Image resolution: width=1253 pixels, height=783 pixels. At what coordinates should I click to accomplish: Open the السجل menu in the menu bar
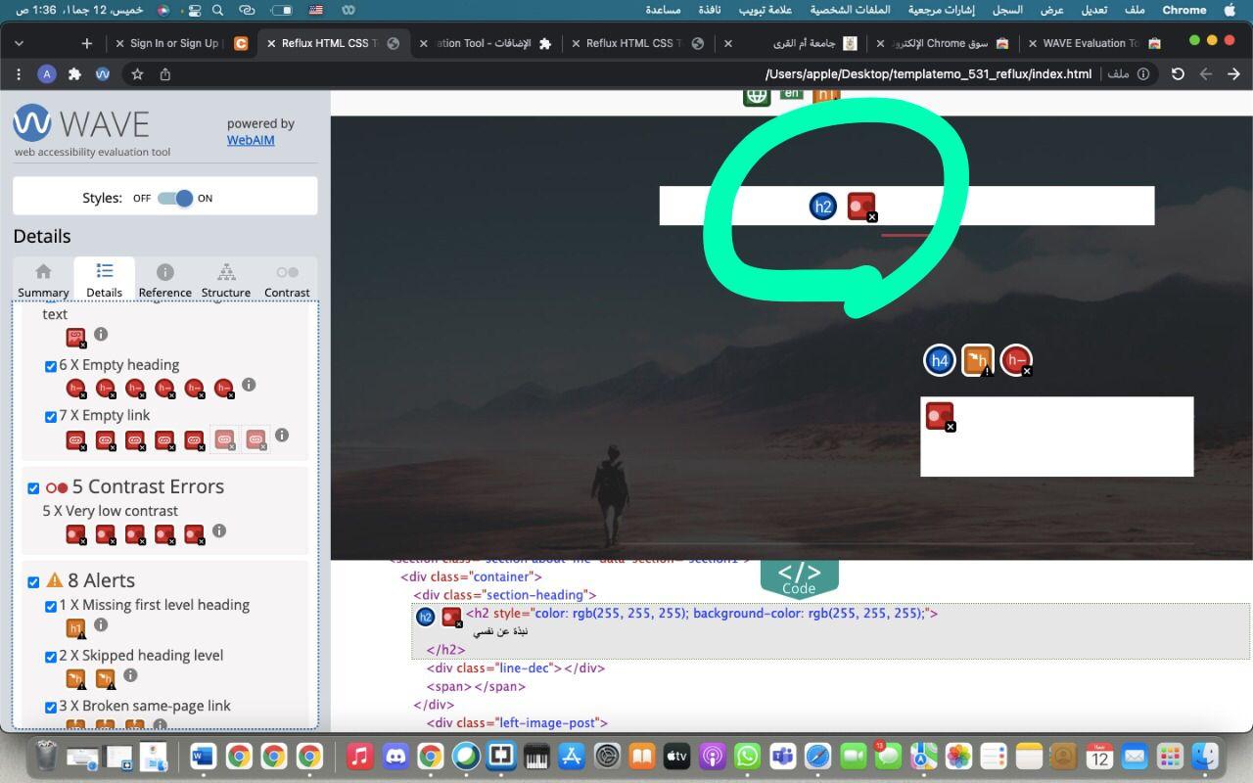[1007, 10]
